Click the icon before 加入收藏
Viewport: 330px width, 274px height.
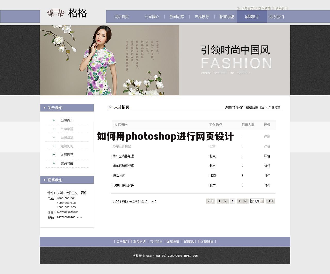(x=256, y=8)
